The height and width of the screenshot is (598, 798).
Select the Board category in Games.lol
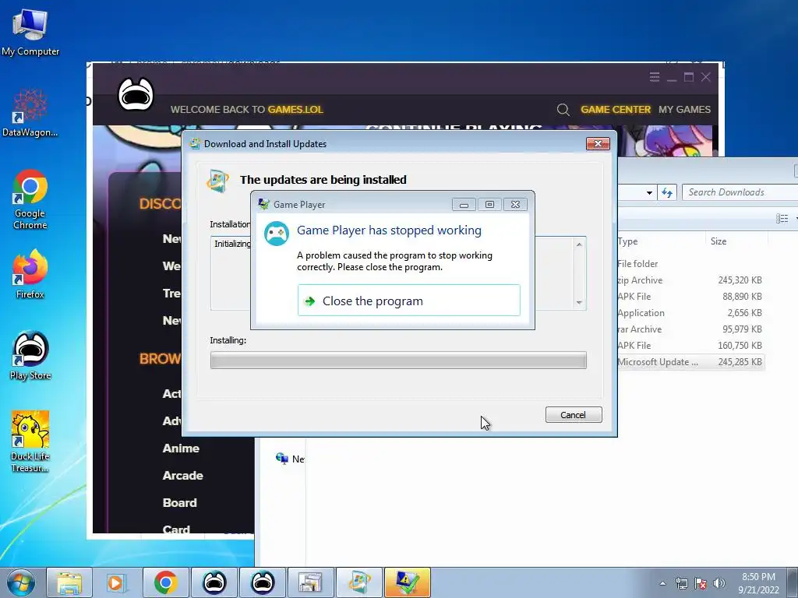[x=180, y=503]
